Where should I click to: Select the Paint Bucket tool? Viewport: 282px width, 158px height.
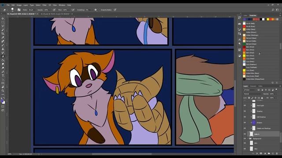coord(3,61)
